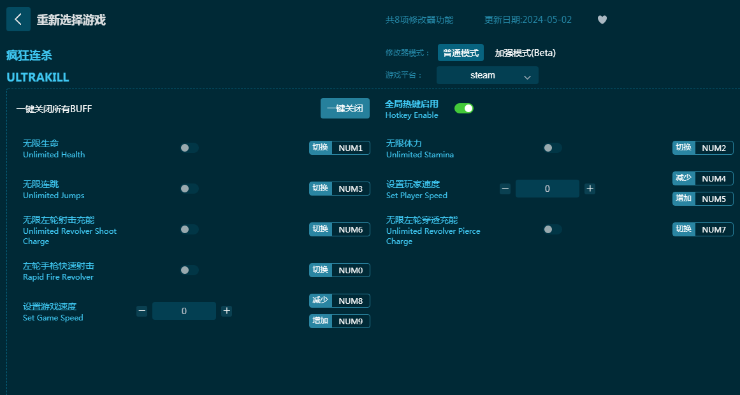Click the heart favorite icon
Image resolution: width=740 pixels, height=395 pixels.
click(x=602, y=20)
